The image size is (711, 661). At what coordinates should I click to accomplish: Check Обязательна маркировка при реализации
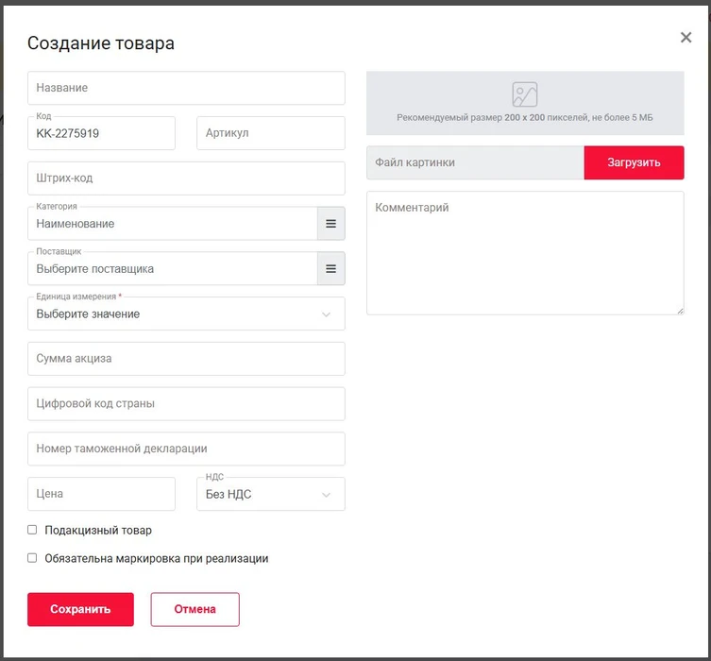33,559
